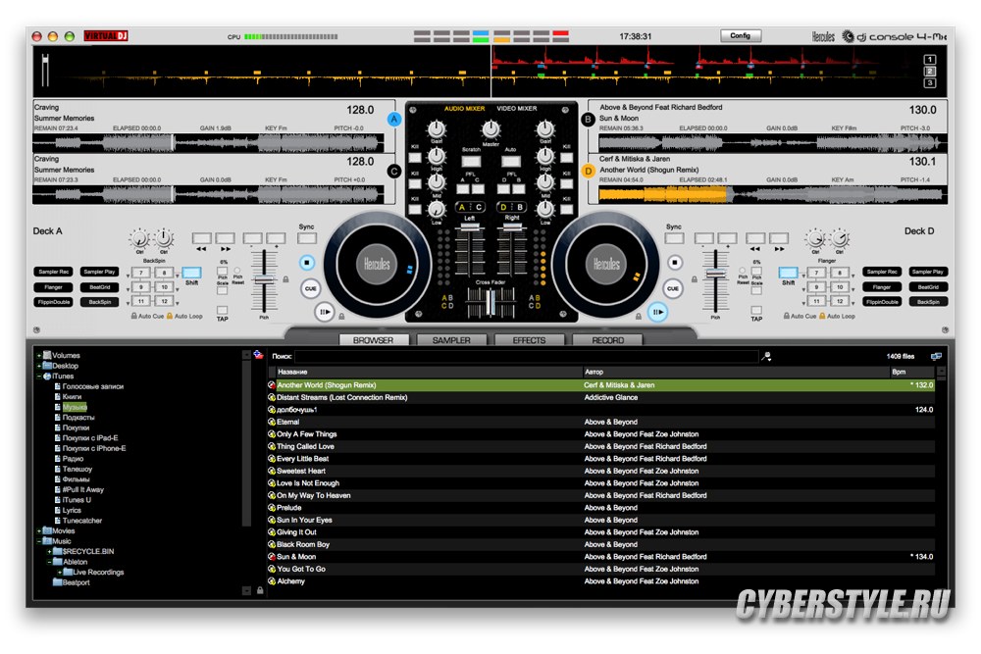Click Deck D FlippinDouble button
981x654 pixels.
point(882,302)
